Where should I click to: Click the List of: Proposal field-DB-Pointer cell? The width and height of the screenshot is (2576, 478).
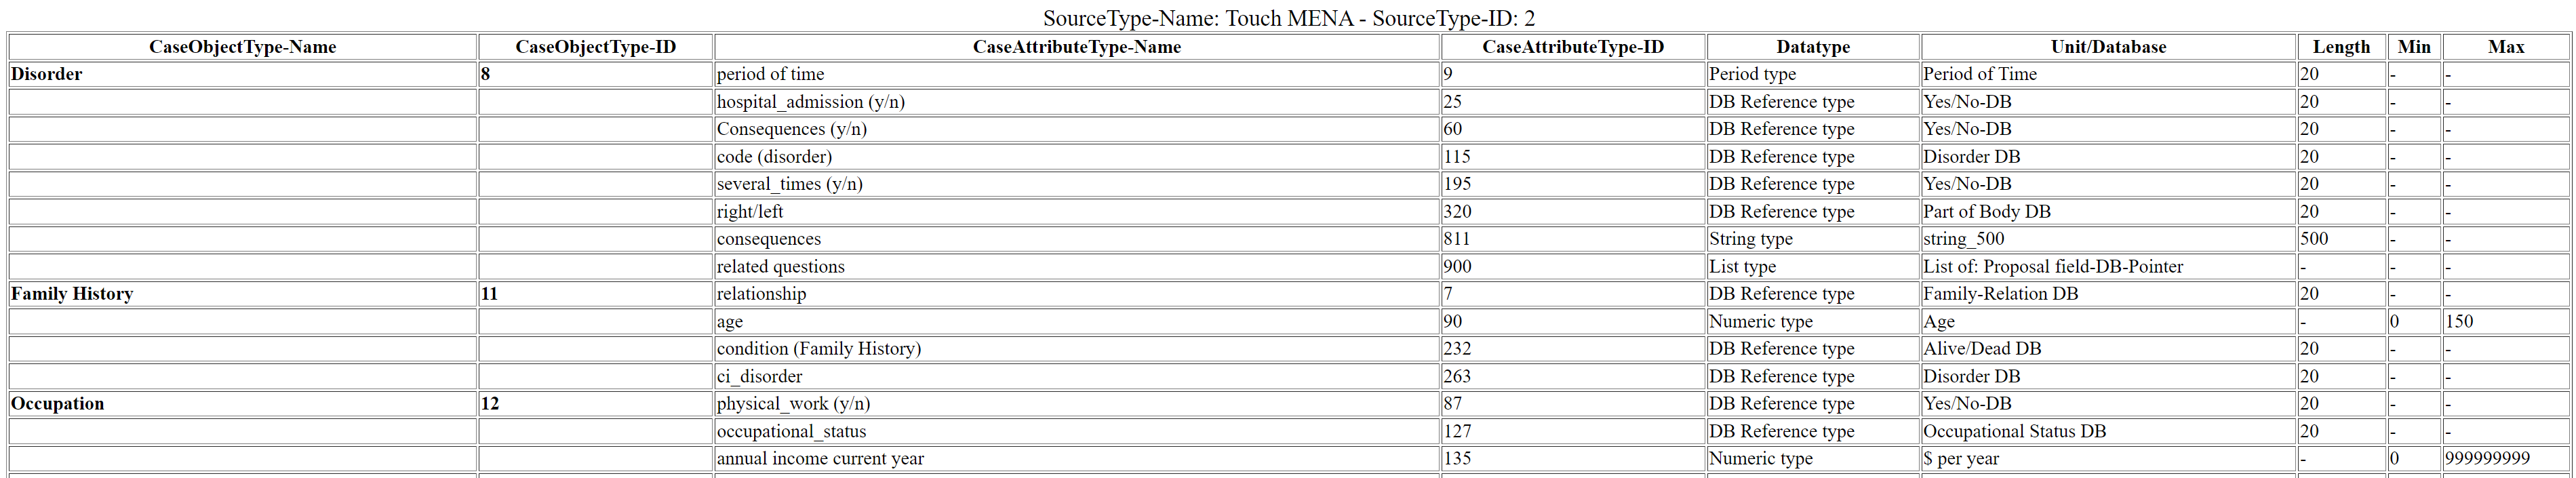pyautogui.click(x=2108, y=267)
